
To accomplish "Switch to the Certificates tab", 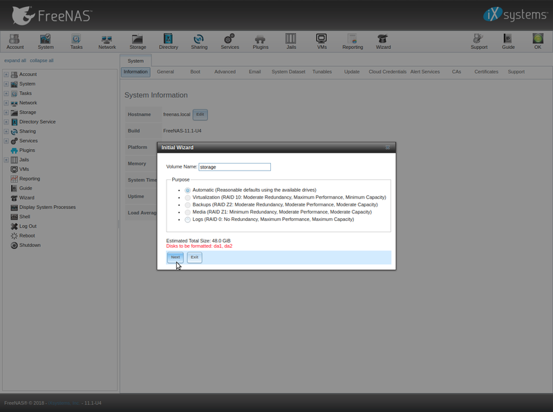I will point(486,72).
